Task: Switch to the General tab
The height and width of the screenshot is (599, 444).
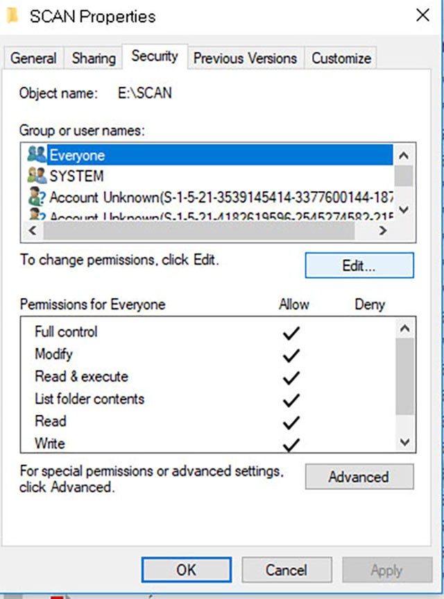Action: (x=33, y=58)
